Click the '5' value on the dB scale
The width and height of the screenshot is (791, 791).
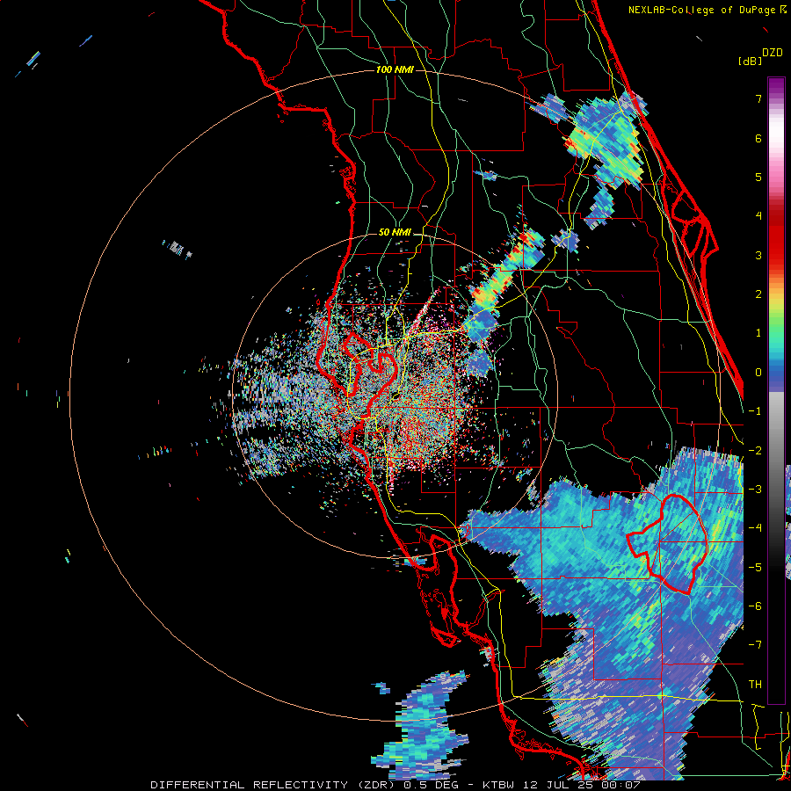(x=758, y=177)
